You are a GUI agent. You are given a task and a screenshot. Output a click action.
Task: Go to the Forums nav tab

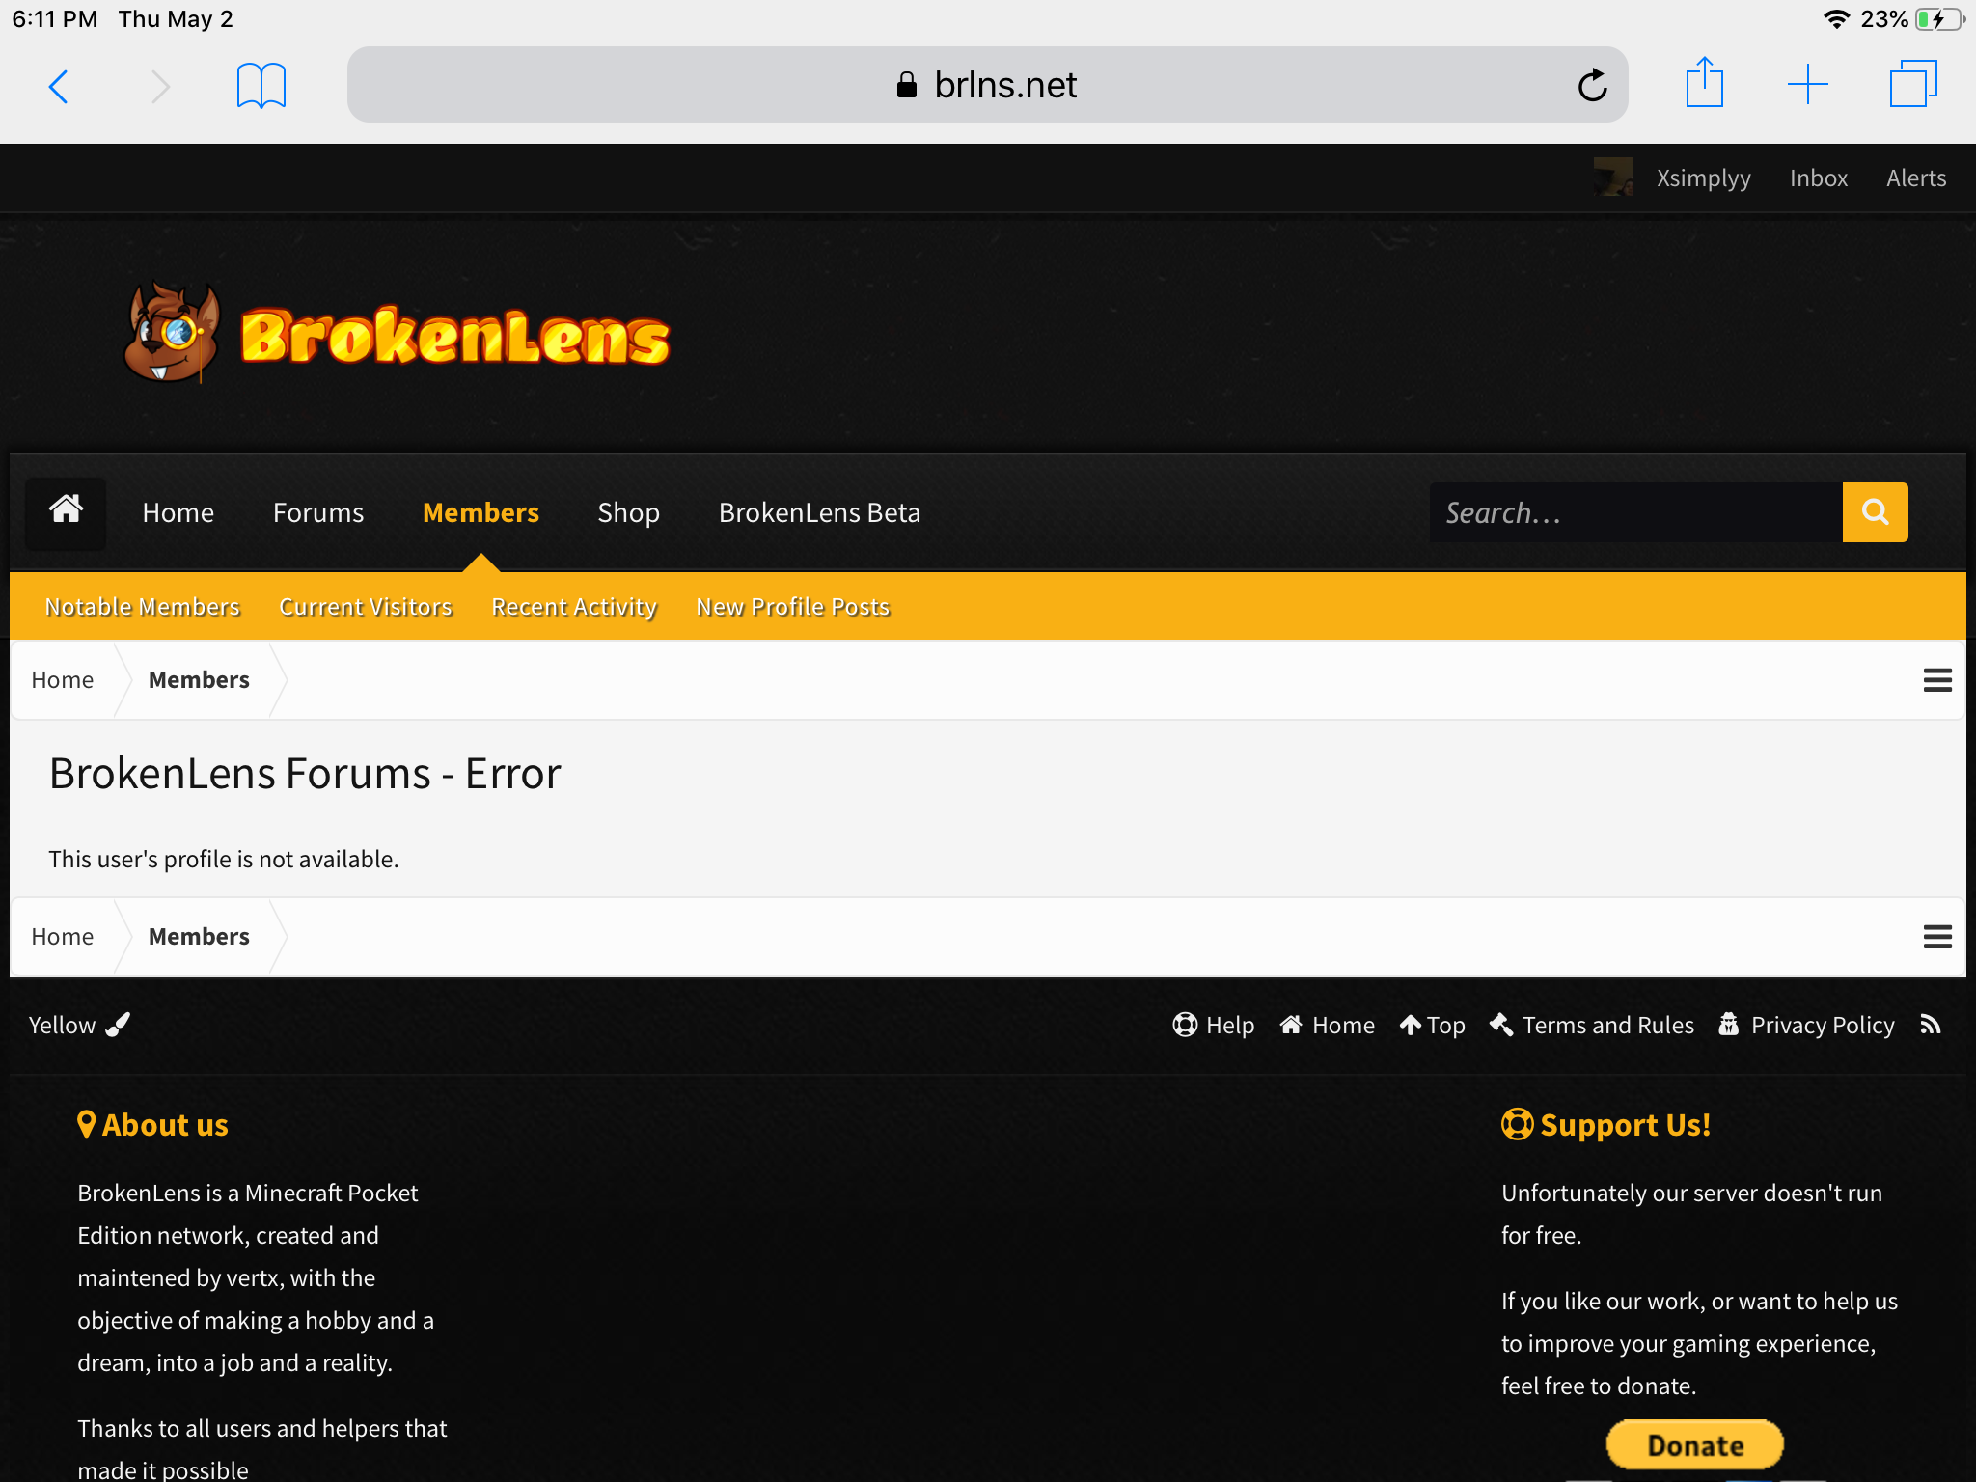[318, 512]
